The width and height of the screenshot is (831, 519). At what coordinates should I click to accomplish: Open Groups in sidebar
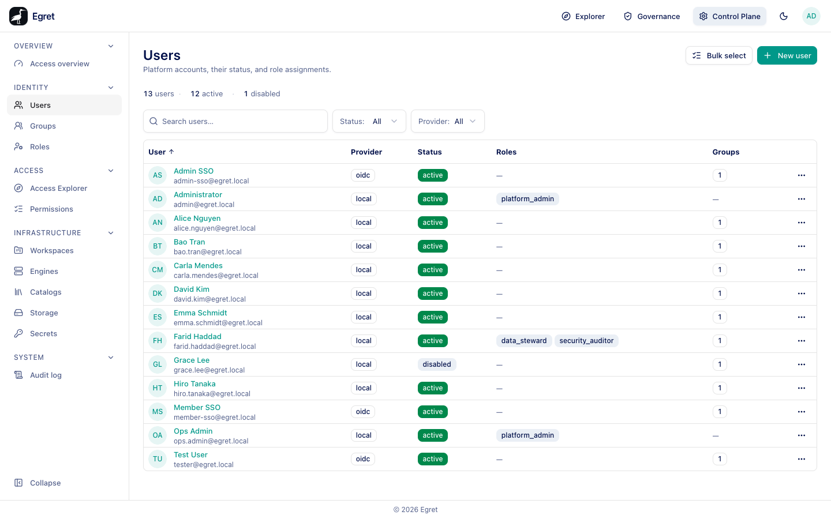pos(64,126)
